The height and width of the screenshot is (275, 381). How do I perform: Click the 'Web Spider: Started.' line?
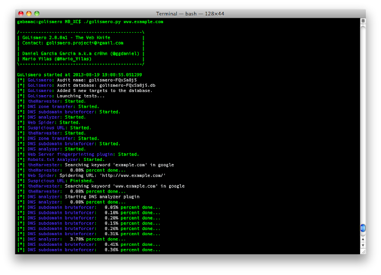tap(49, 122)
